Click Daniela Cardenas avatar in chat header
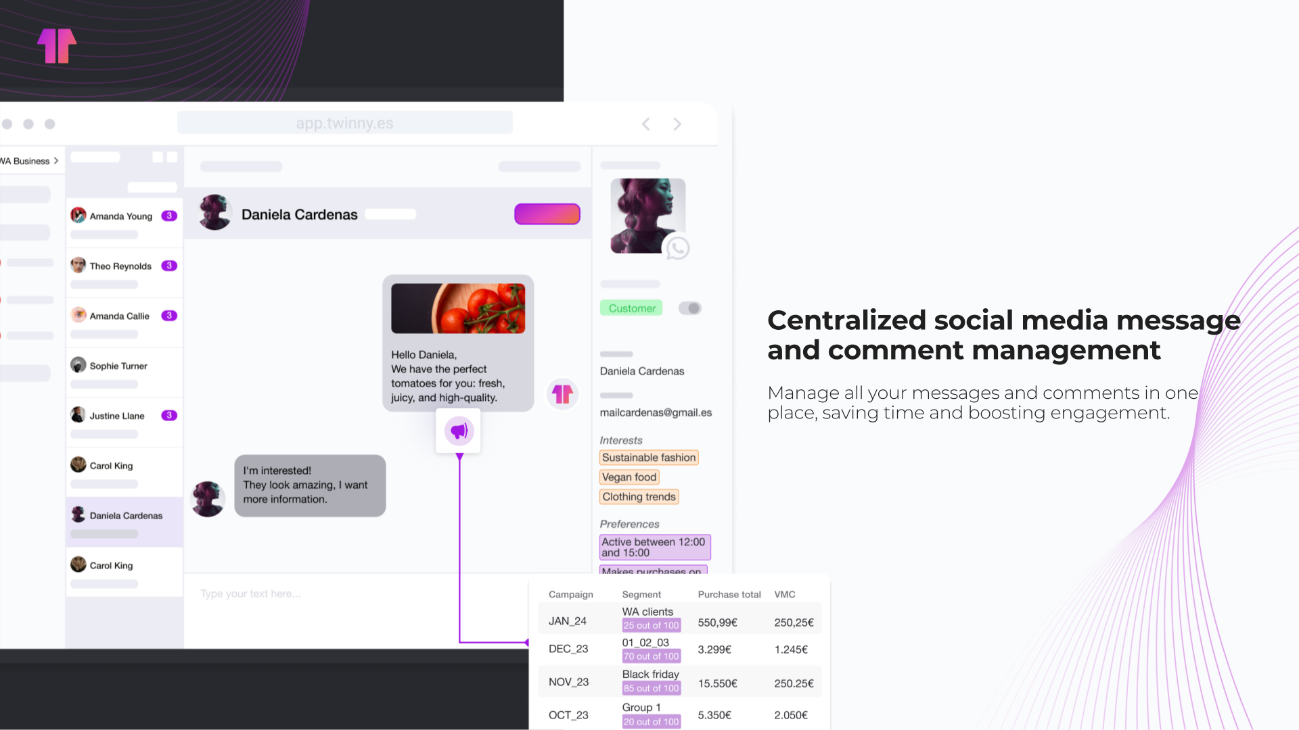 [215, 214]
